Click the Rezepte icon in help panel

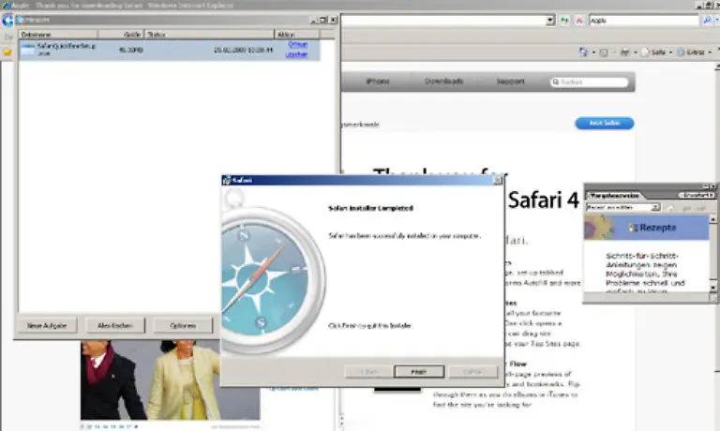pyautogui.click(x=633, y=228)
